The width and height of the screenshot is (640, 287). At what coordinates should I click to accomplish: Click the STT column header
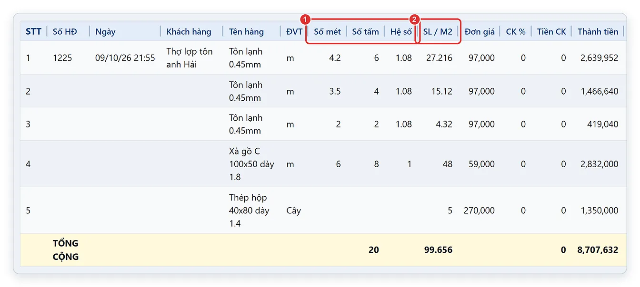point(33,32)
